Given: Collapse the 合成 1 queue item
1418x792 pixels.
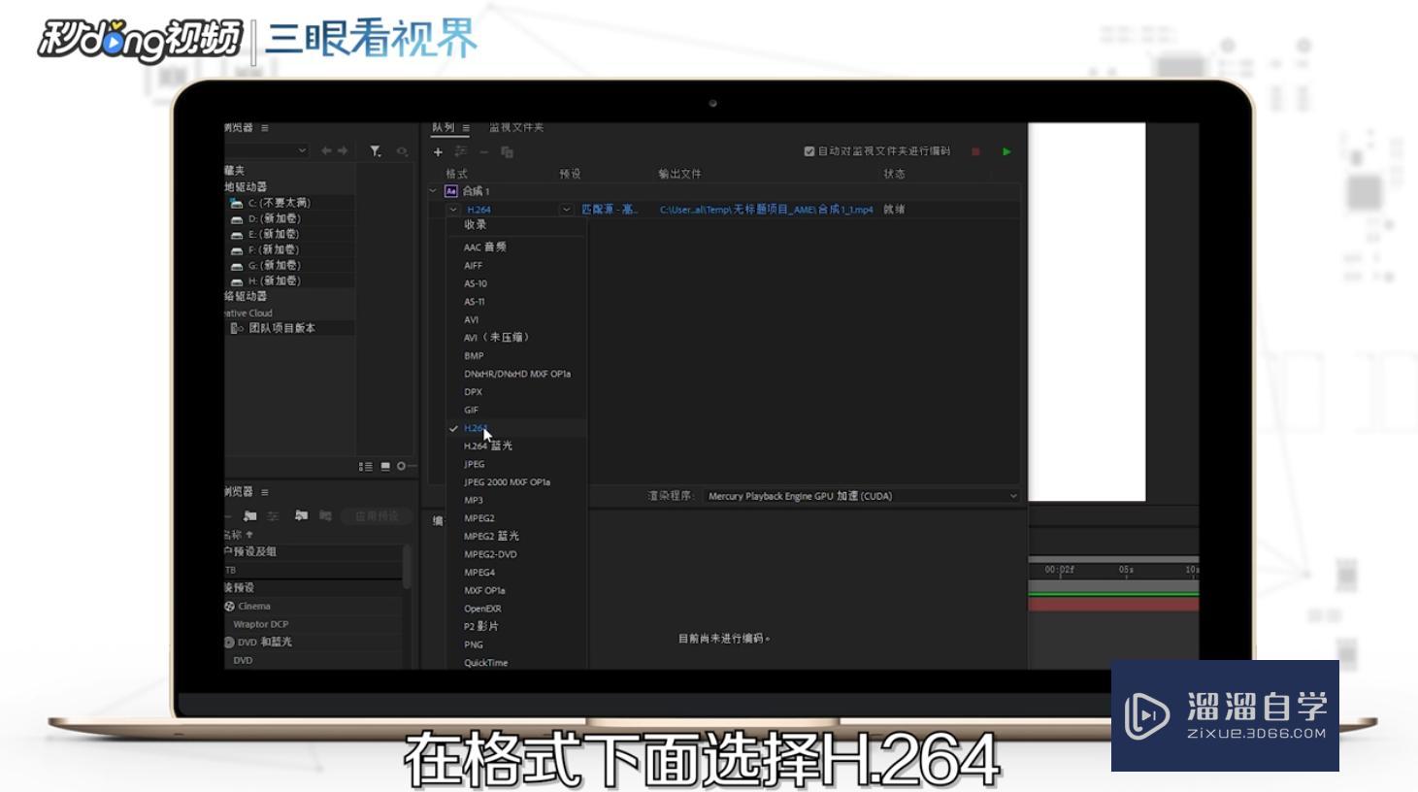Looking at the screenshot, I should click(x=433, y=191).
